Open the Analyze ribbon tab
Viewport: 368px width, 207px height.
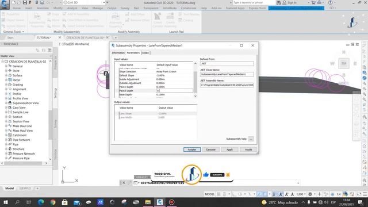(72, 8)
